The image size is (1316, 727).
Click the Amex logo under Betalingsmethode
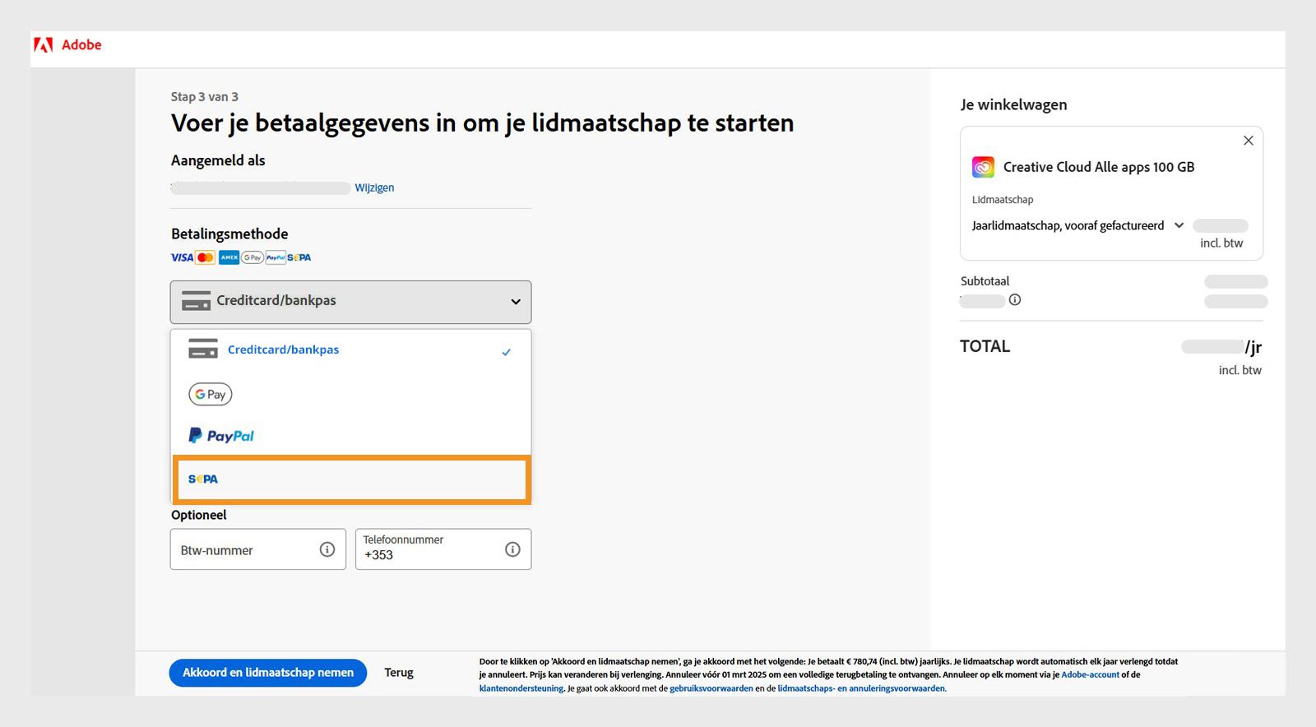point(229,257)
